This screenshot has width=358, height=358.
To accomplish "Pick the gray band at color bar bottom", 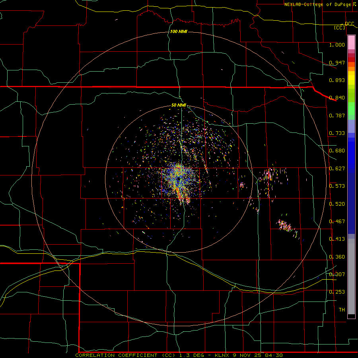I will point(351,276).
